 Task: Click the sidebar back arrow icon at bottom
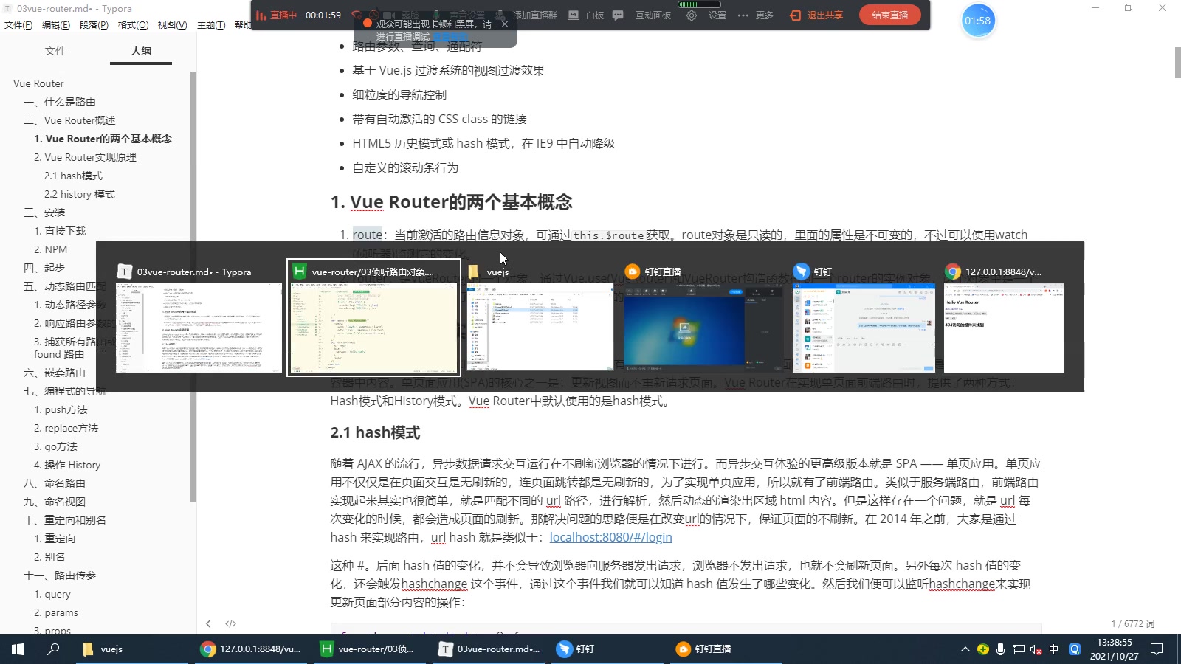coord(208,623)
